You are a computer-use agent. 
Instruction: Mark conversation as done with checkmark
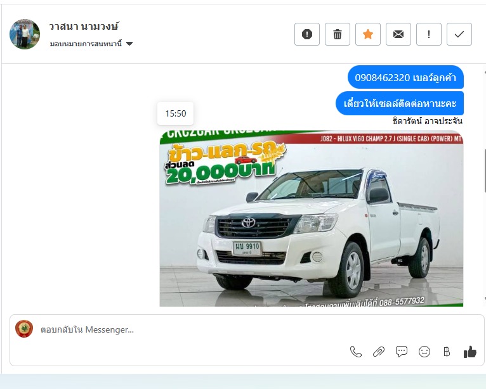(459, 34)
